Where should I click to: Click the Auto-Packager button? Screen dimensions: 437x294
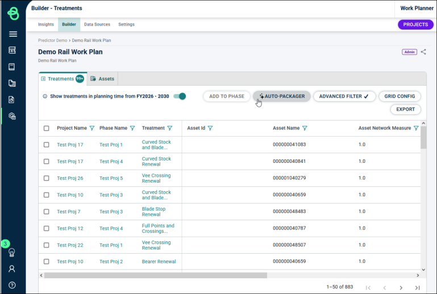282,96
